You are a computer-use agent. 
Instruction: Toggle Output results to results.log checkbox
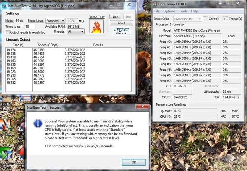[x=7, y=32]
